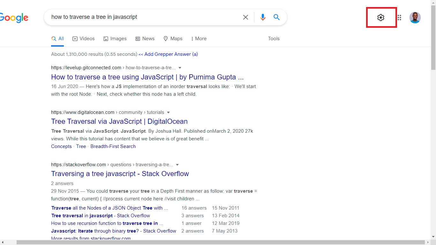Viewport: 436px width, 245px height.
Task: Open 'Traverse all the Nodes of a JSON Object Tree'
Action: (109, 208)
